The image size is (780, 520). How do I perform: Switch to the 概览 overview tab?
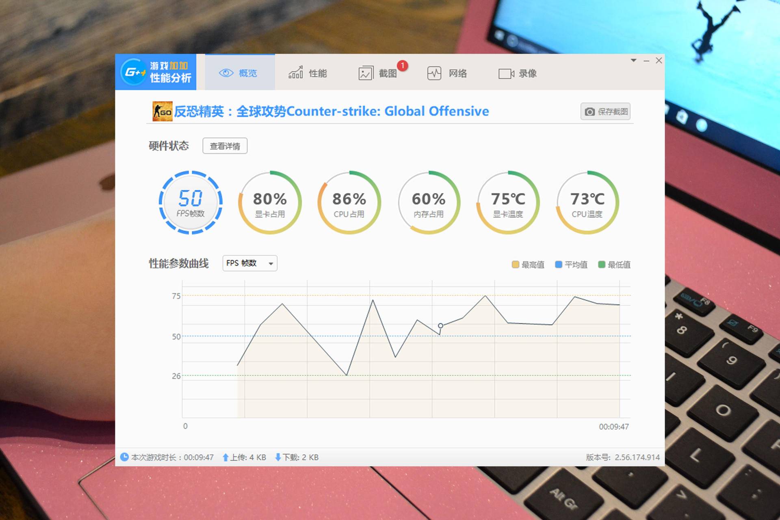coord(239,72)
